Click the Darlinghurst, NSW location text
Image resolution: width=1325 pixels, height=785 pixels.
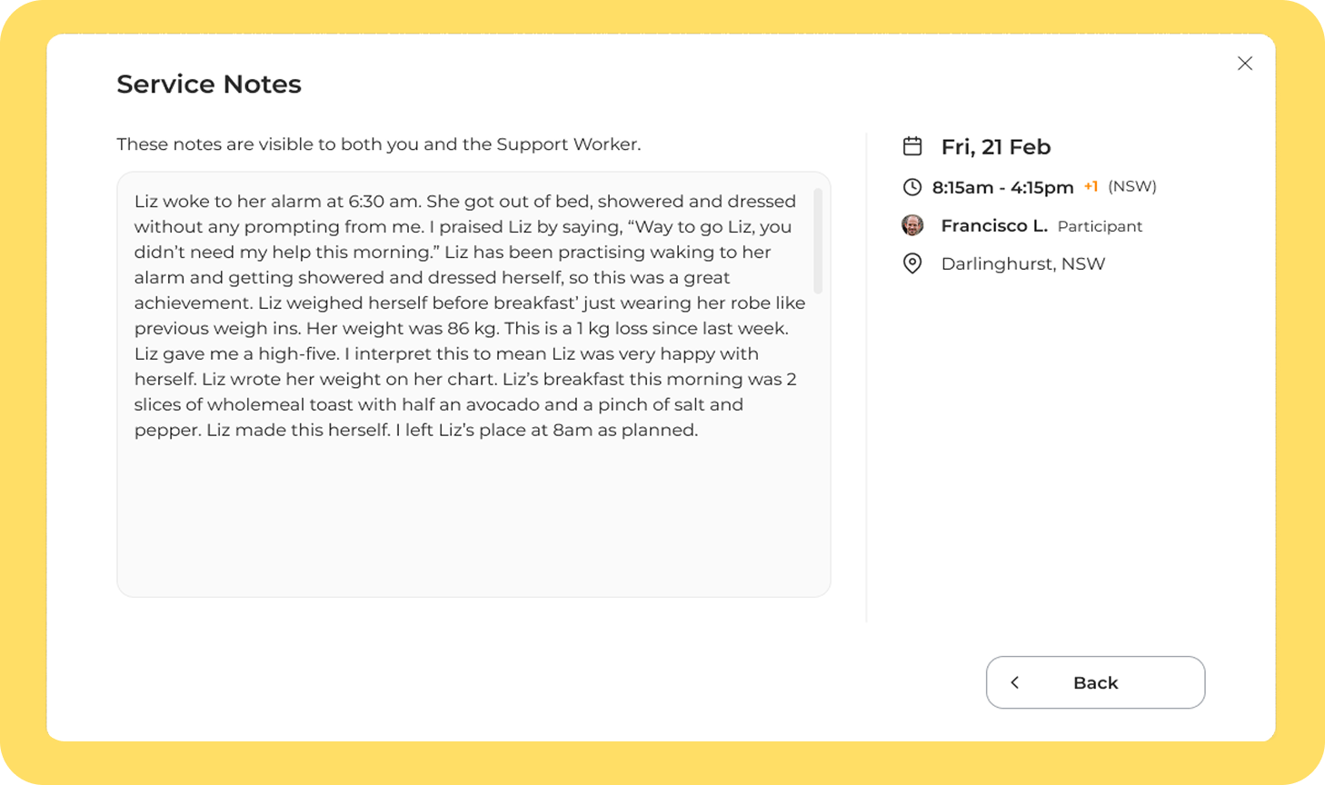pyautogui.click(x=1022, y=263)
